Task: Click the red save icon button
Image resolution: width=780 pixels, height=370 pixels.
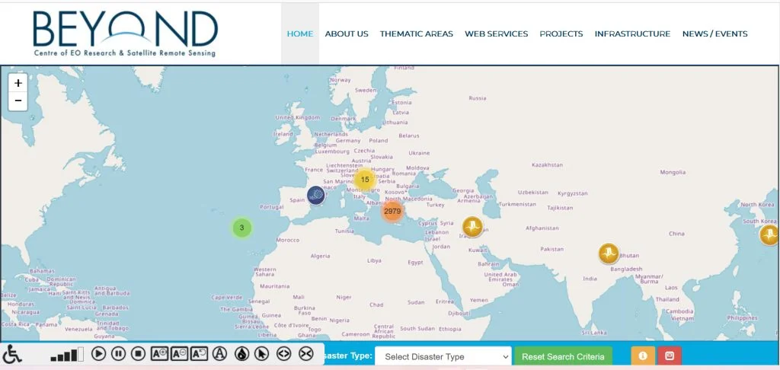Action: 670,356
